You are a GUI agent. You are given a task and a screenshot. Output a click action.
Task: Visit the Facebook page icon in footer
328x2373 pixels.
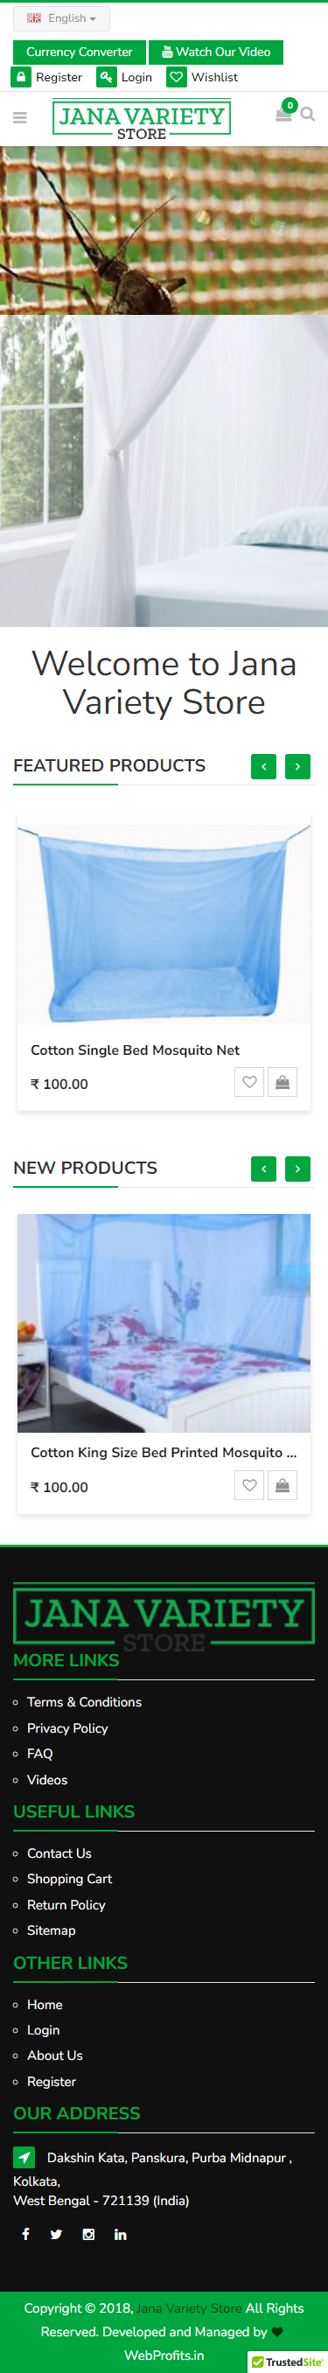click(25, 2234)
